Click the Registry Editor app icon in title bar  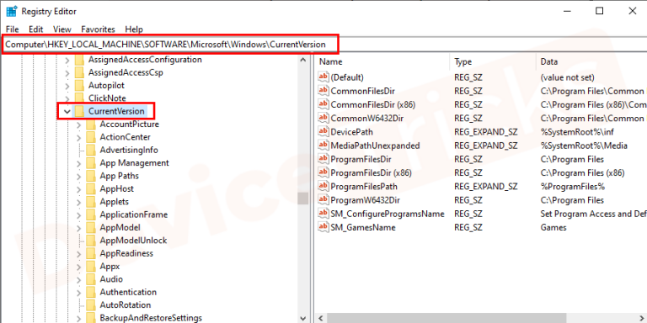[x=11, y=11]
